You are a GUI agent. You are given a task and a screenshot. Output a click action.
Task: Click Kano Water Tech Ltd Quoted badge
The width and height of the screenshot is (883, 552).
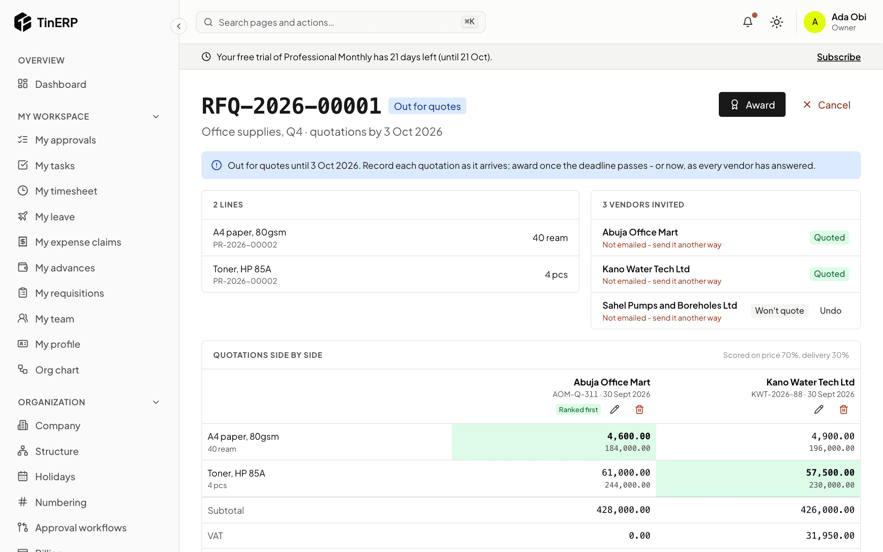(x=829, y=274)
